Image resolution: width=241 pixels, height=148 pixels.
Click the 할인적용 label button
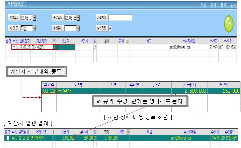101,28
